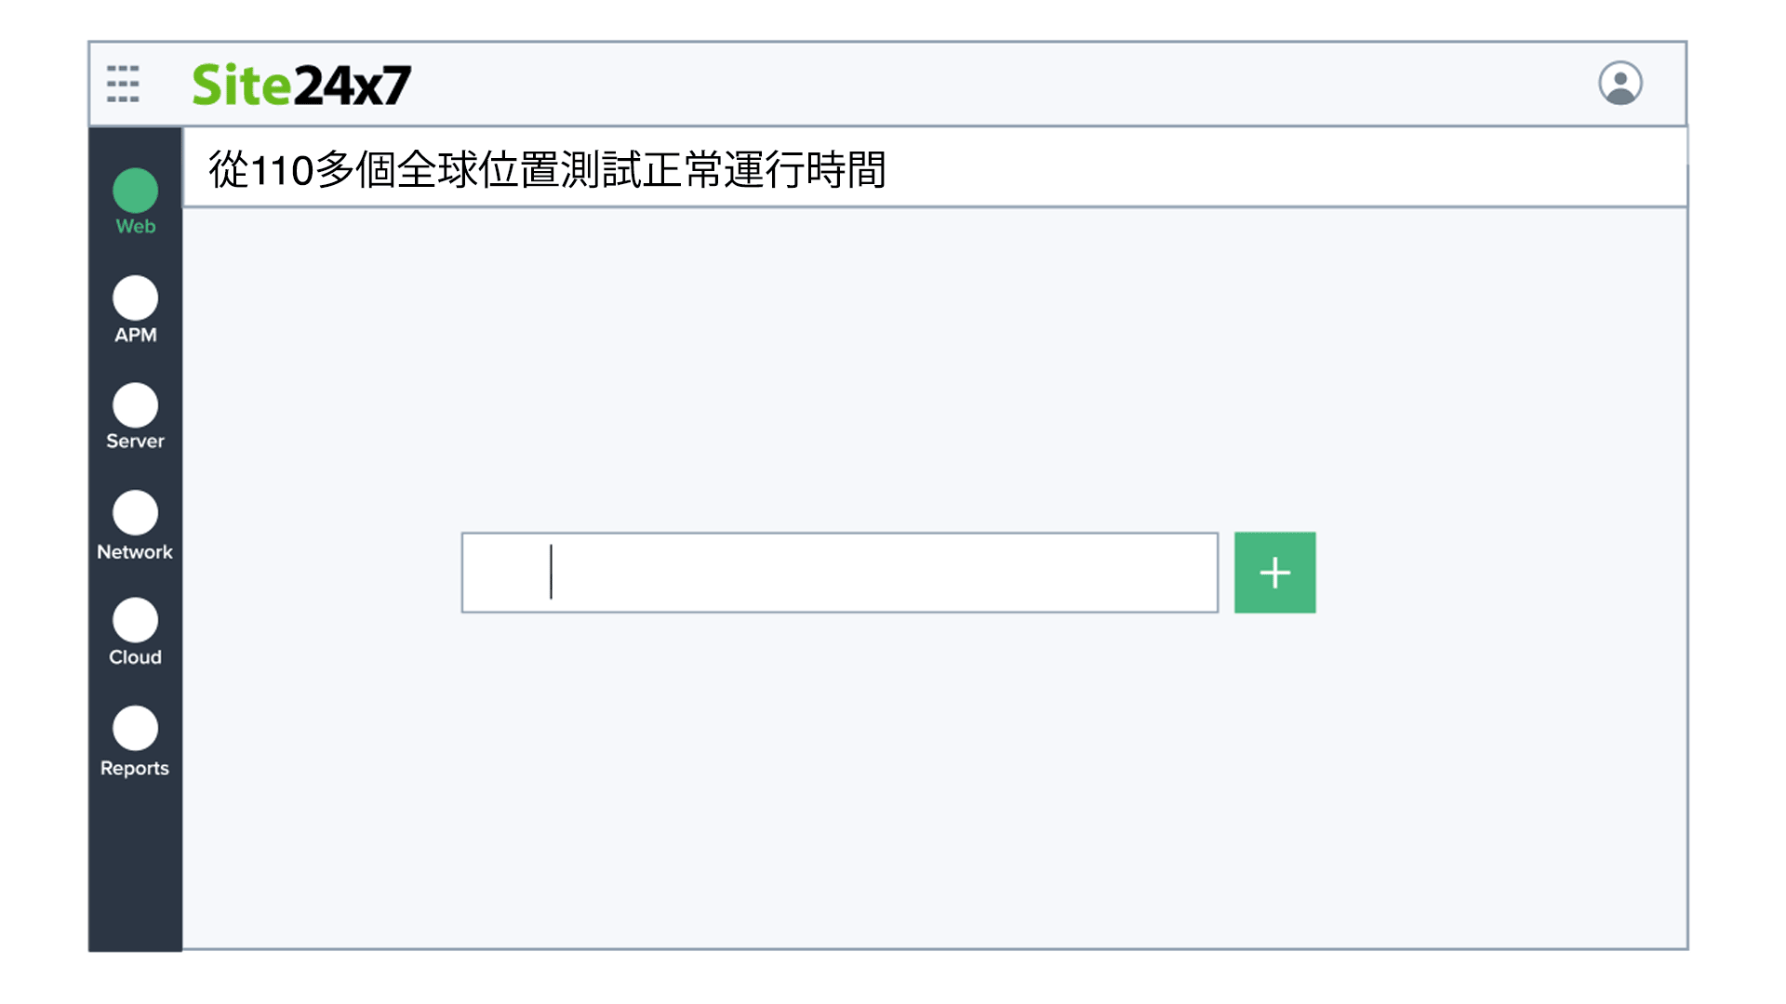The height and width of the screenshot is (1004, 1786).
Task: Click the Cloud circle icon
Action: tap(136, 620)
